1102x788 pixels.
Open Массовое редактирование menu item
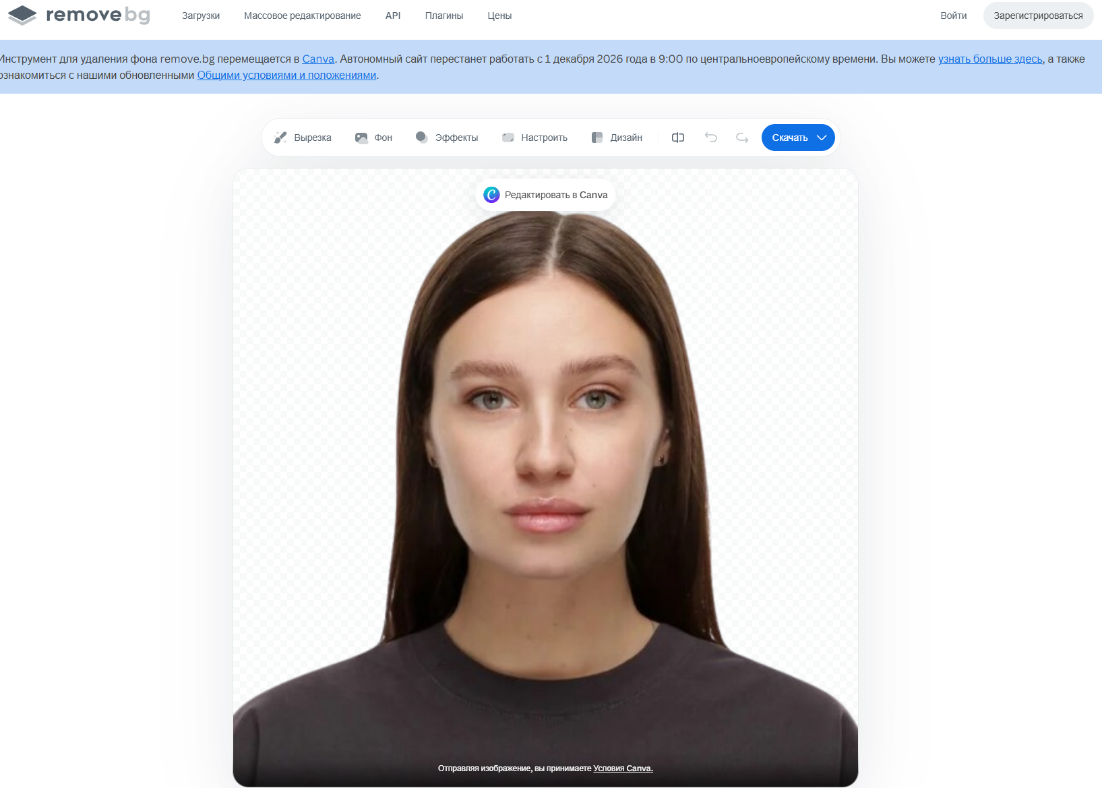click(303, 16)
